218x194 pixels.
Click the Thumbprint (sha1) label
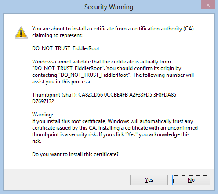pyautogui.click(x=54, y=95)
